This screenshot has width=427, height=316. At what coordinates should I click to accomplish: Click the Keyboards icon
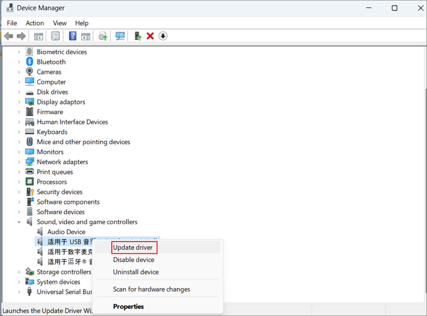coord(29,132)
